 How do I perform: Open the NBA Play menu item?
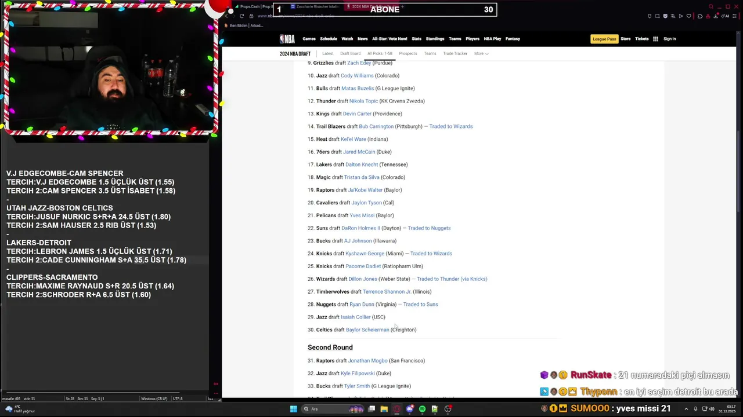click(492, 39)
